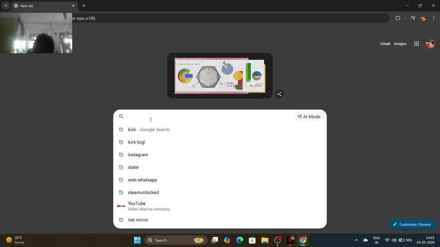This screenshot has height=247, width=440.
Task: Select the 'stake' suggestion
Action: 220,167
